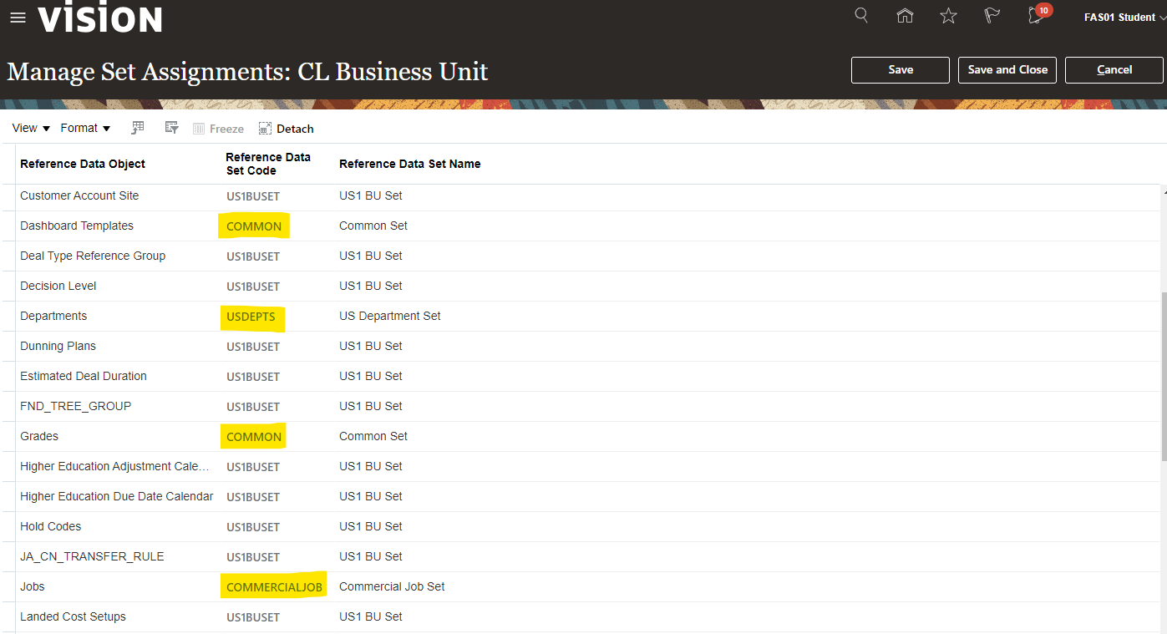Click the Reference Data Object column header
Image resolution: width=1167 pixels, height=634 pixels.
coord(83,164)
